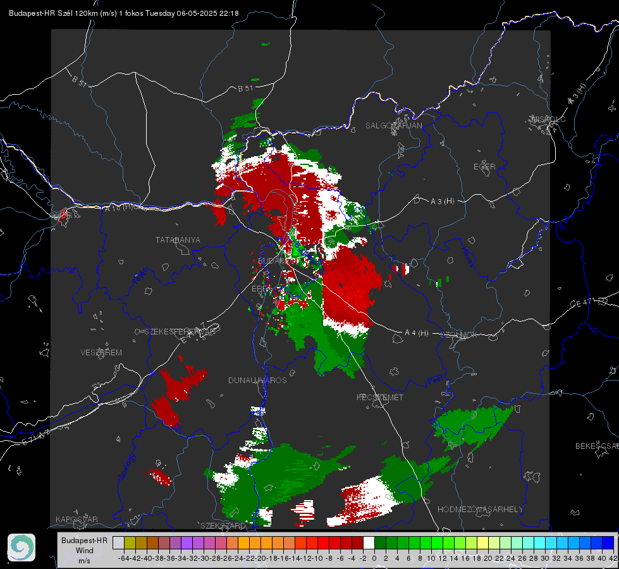
Task: Click the A 3 (H) label near Miskolc
Action: coord(577,94)
